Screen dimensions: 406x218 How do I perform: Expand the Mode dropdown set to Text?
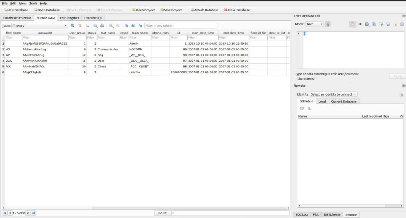point(315,24)
